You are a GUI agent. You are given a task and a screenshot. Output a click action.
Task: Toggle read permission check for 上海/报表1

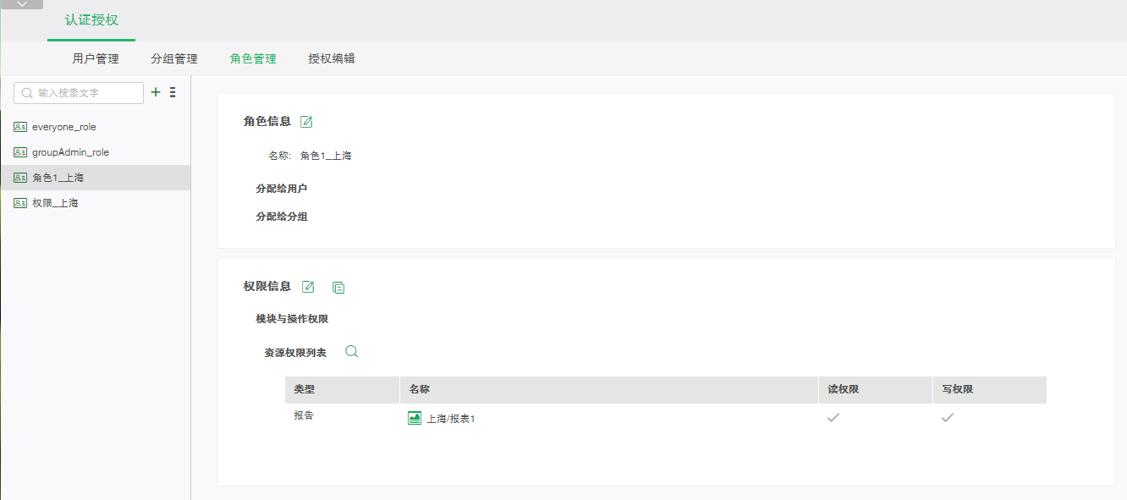833,417
